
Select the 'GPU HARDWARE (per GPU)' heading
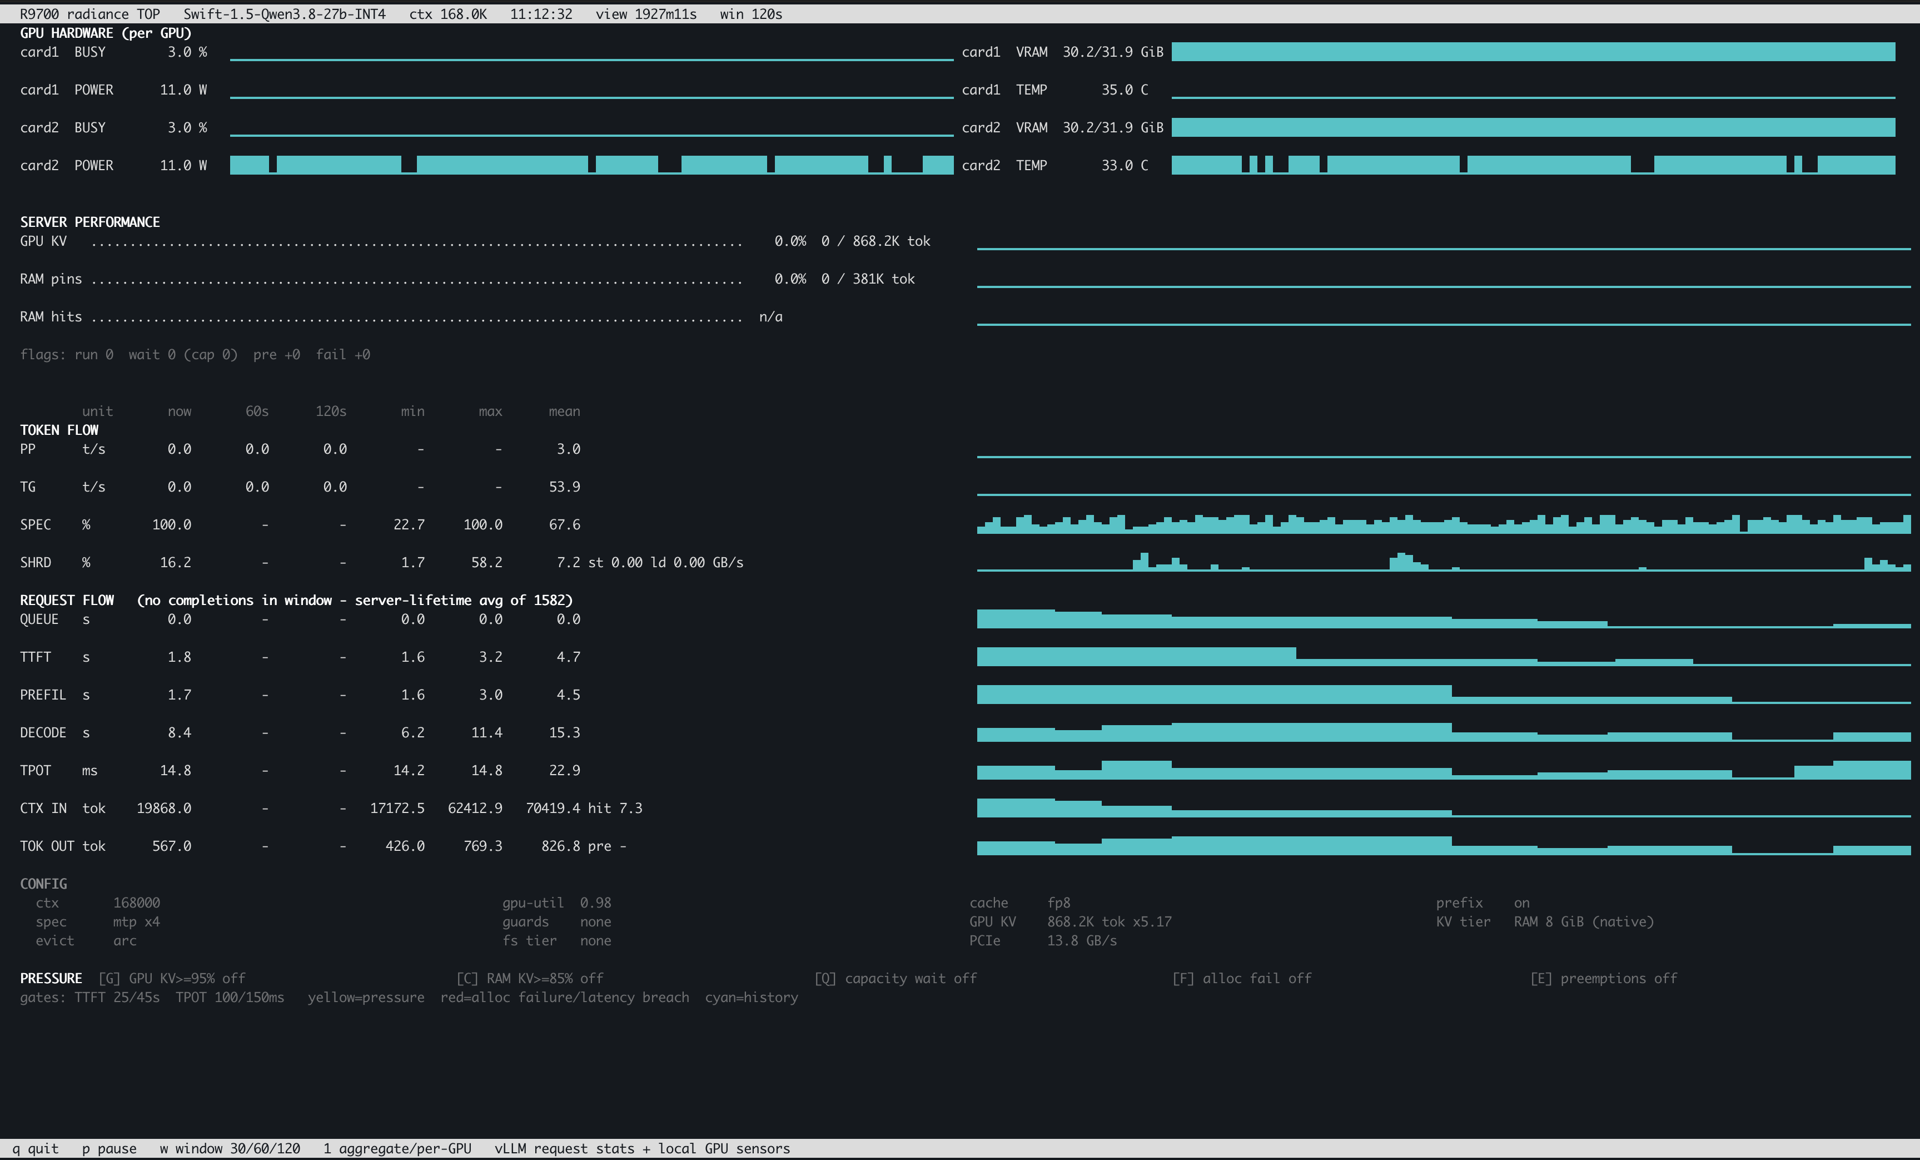click(105, 33)
